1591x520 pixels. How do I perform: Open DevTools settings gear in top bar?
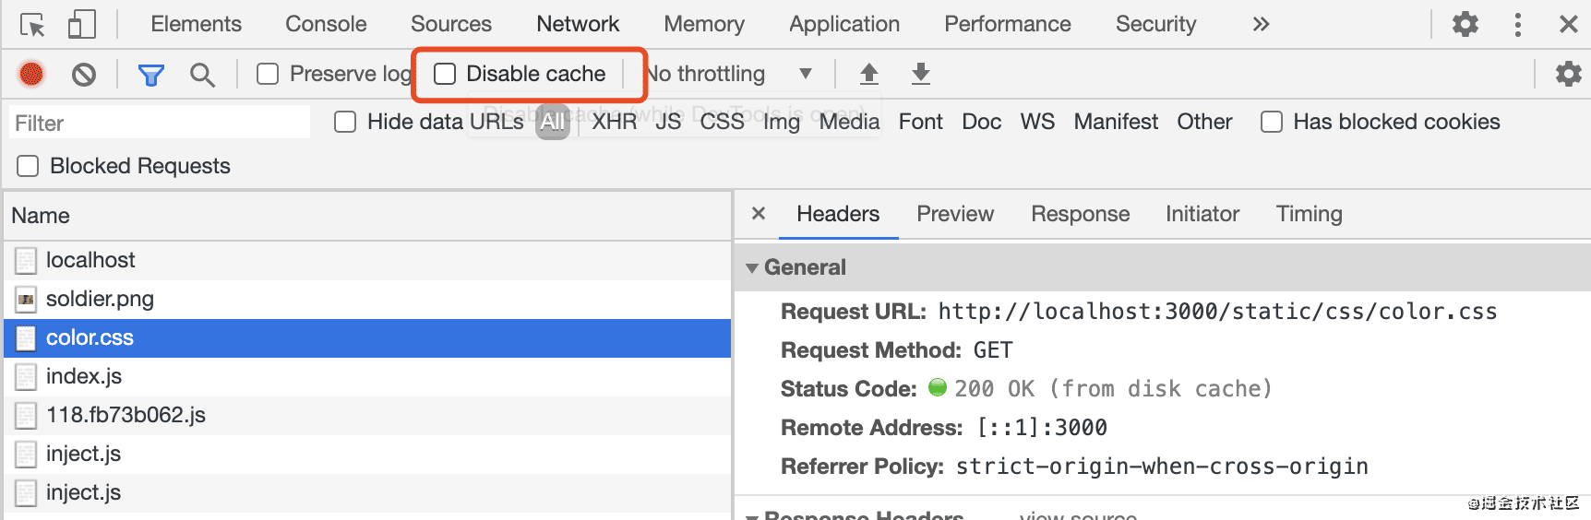click(1465, 24)
